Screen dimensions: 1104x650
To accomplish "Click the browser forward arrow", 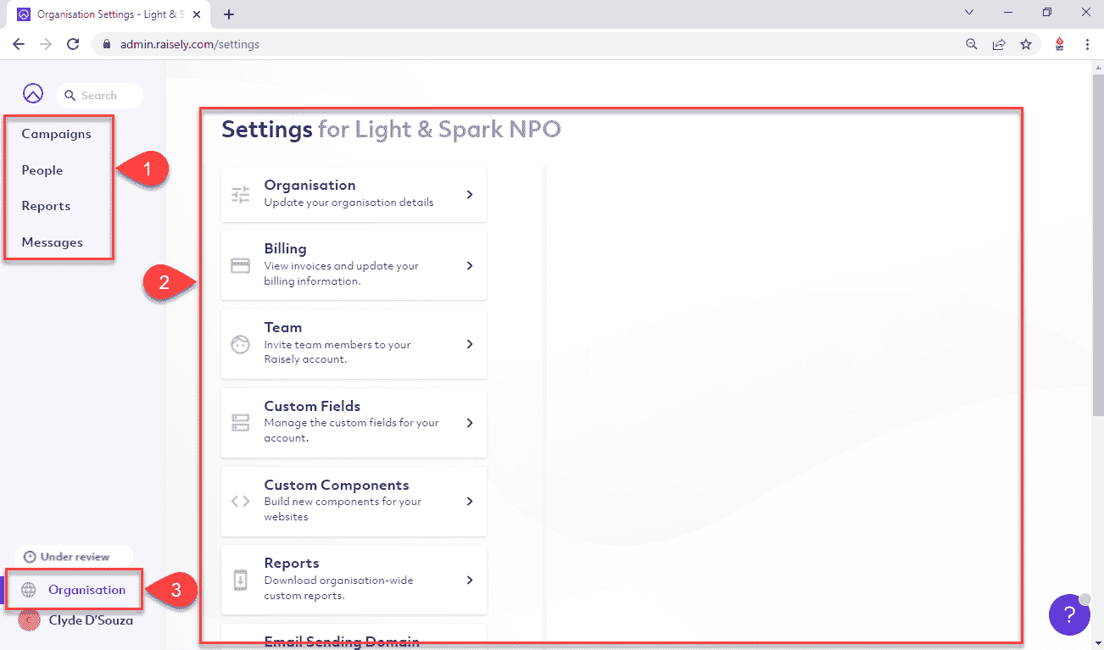I will (x=46, y=44).
